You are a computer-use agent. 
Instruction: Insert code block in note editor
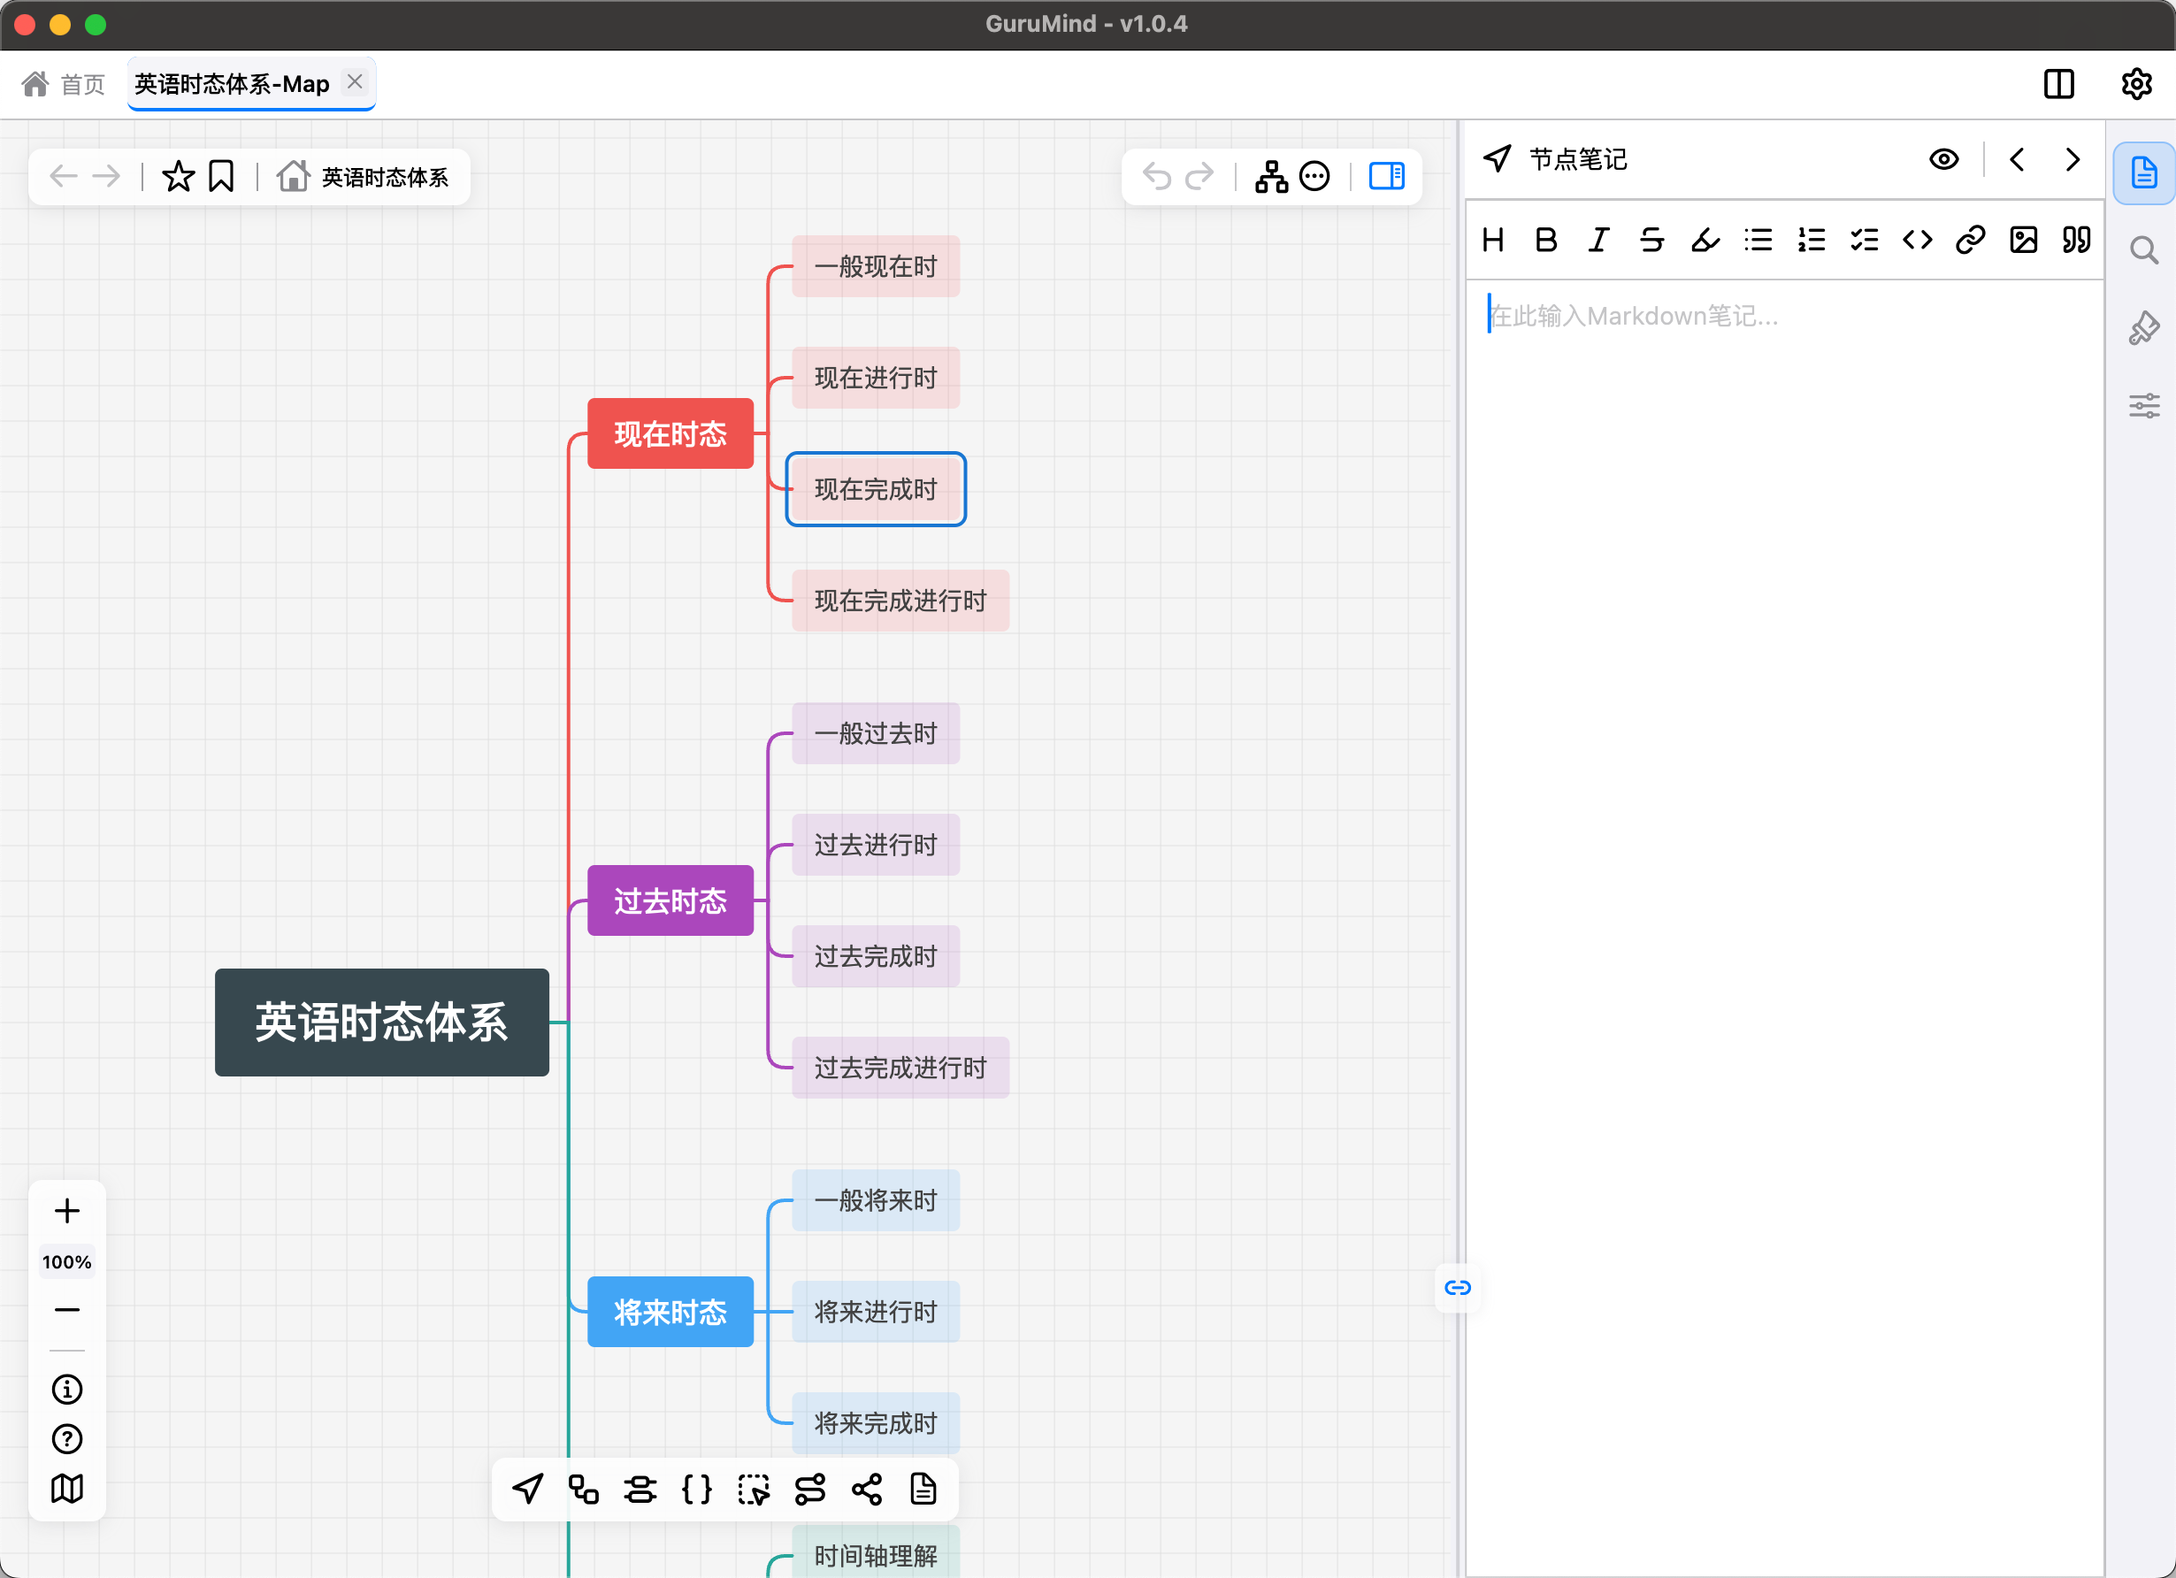tap(1917, 240)
